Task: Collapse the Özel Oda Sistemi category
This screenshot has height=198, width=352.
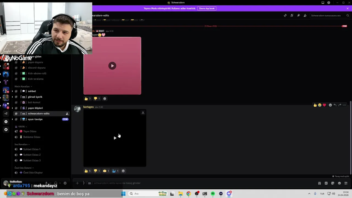Action: (x=24, y=168)
